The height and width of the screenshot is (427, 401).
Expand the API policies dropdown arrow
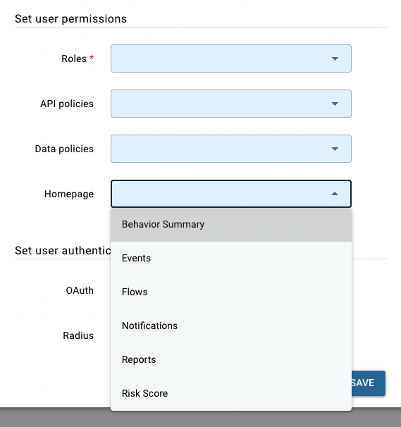point(335,104)
